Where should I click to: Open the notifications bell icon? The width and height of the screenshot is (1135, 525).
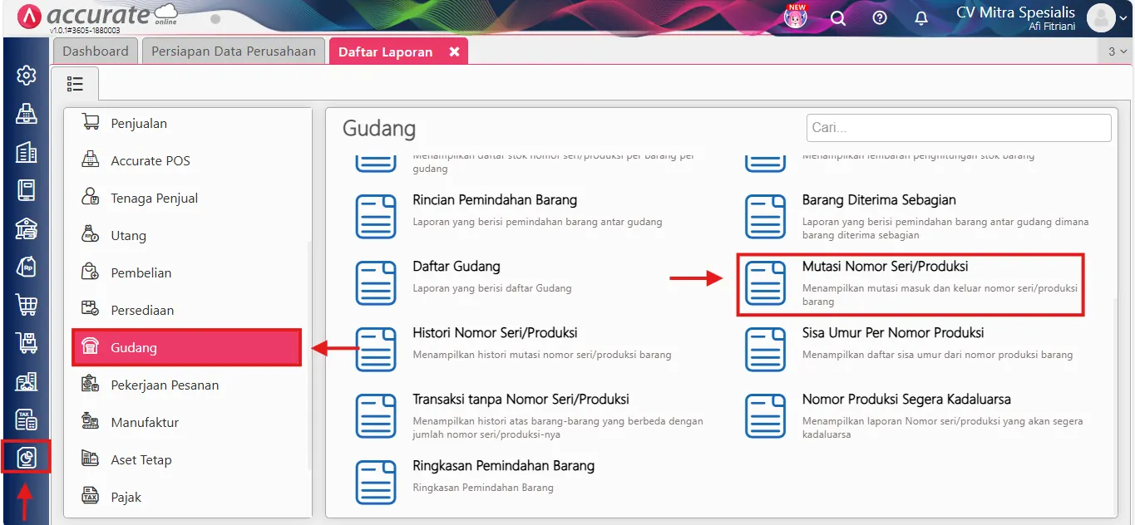tap(920, 17)
